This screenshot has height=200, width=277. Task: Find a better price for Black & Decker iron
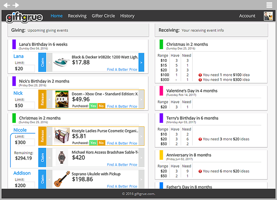[122, 70]
